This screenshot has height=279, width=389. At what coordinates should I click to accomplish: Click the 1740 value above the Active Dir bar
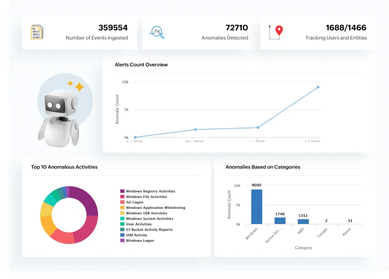pos(280,214)
